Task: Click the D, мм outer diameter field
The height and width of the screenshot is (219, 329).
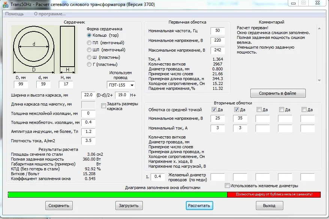Action: [x=21, y=84]
